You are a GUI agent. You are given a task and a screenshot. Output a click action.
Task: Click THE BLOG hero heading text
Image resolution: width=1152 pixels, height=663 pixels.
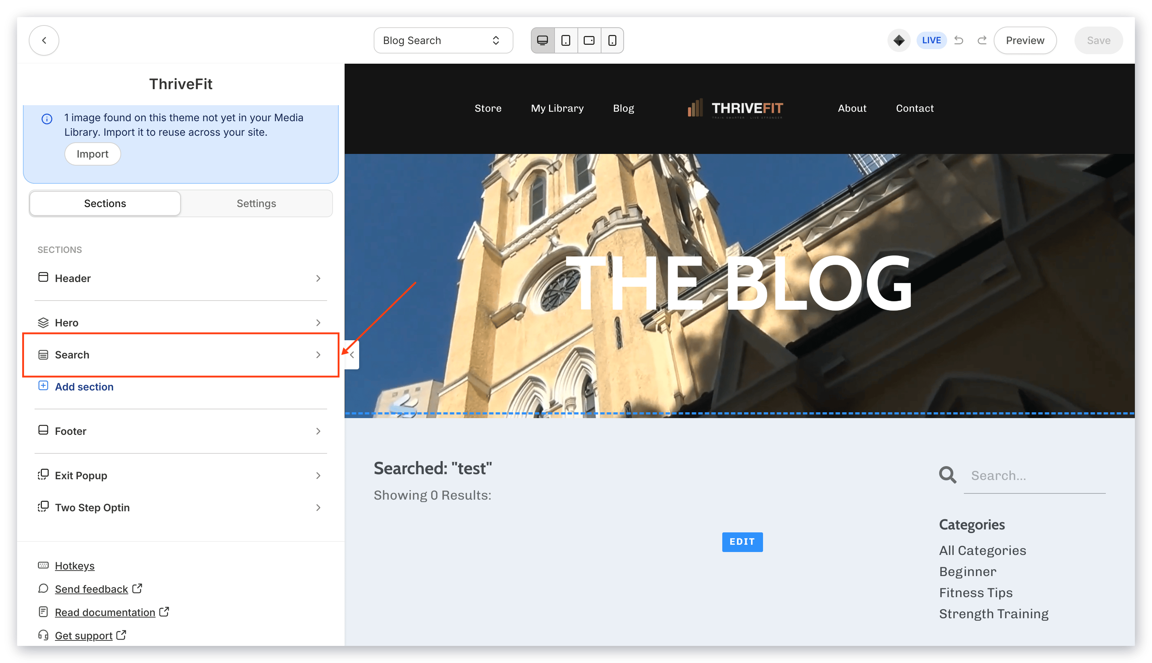click(738, 283)
